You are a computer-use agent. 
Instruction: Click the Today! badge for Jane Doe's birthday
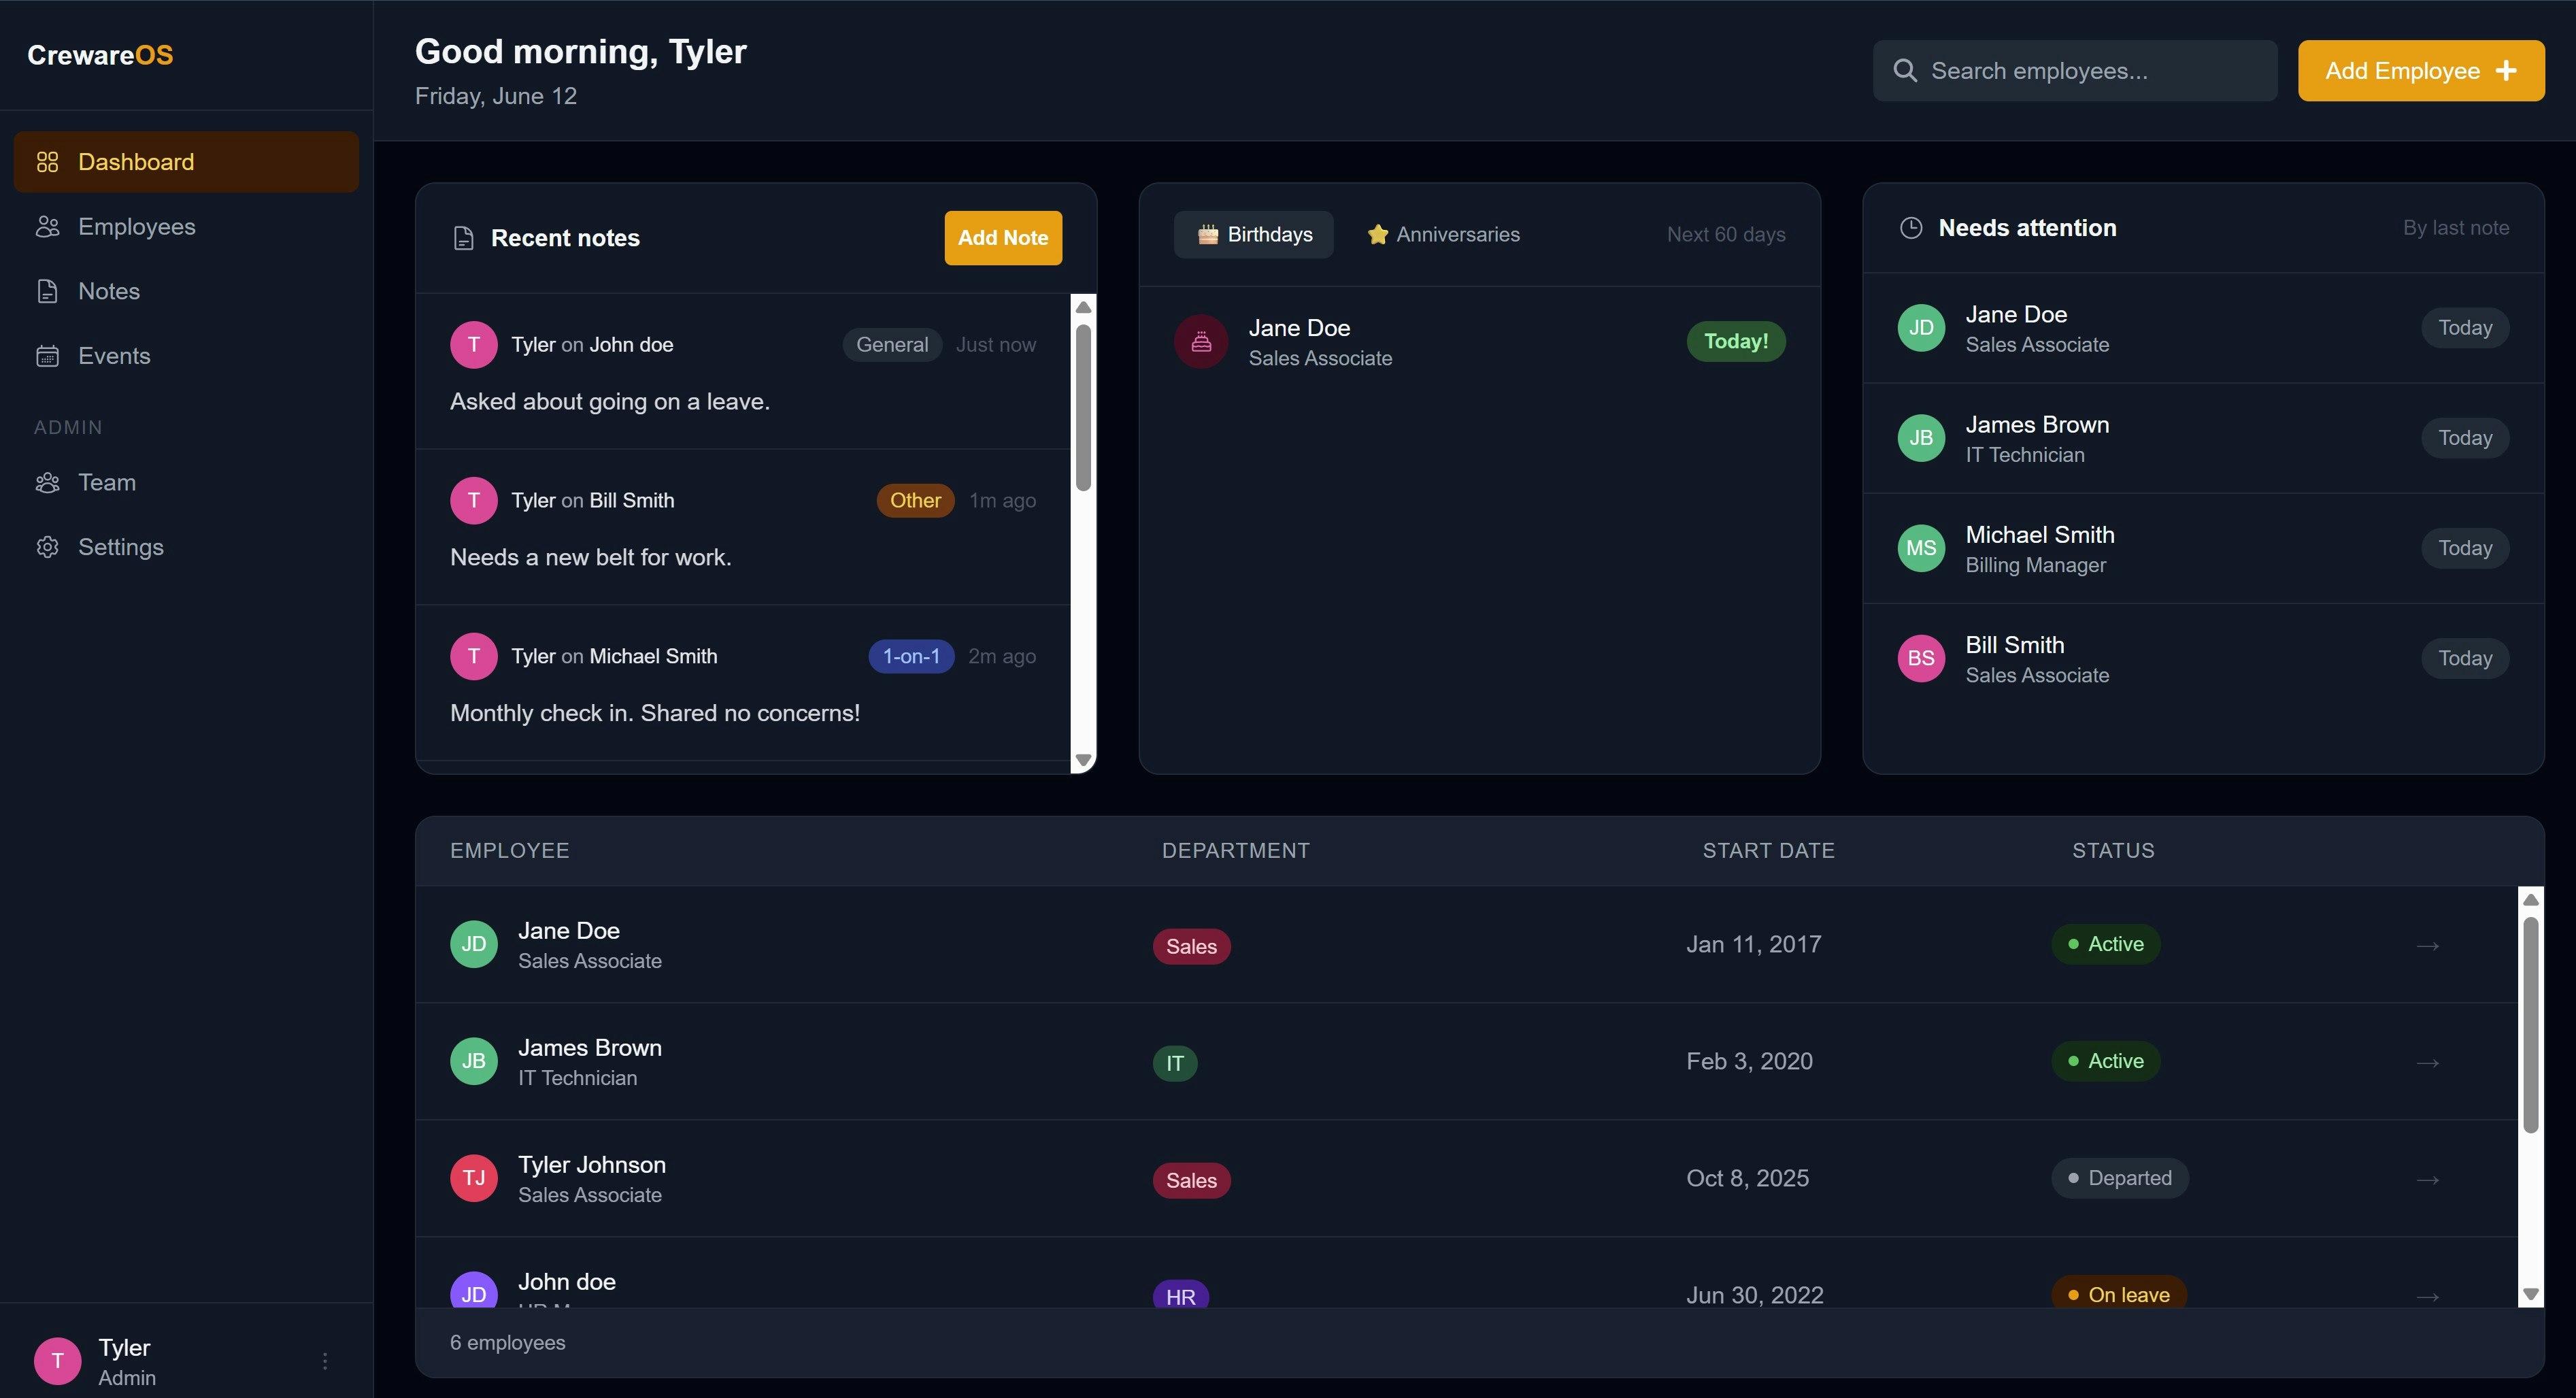[1736, 342]
